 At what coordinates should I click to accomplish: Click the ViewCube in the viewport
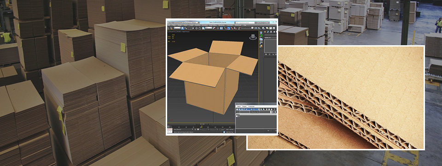[x=253, y=37]
